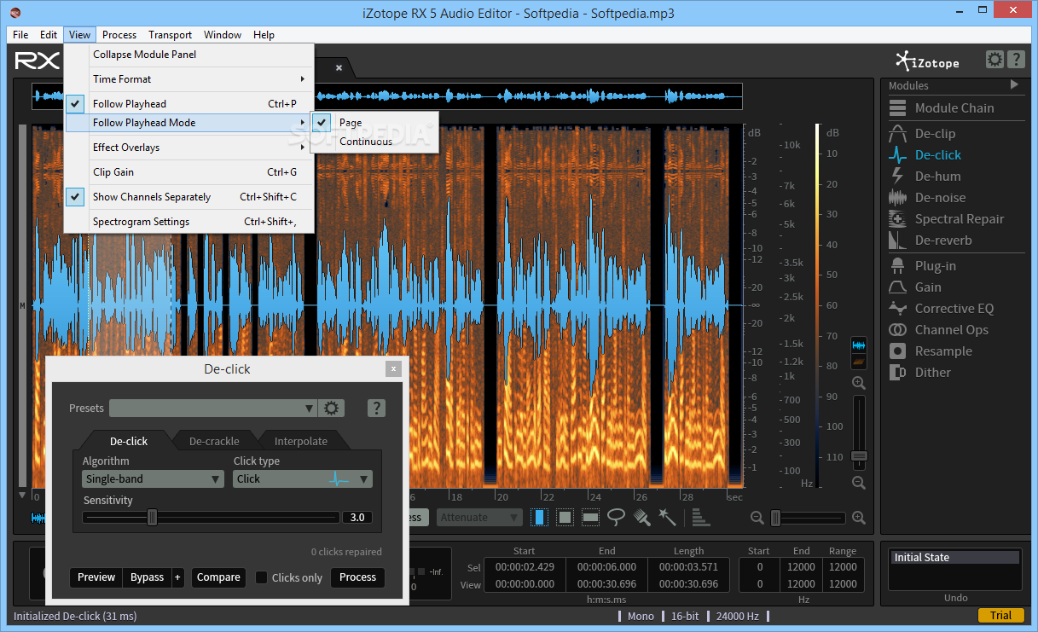This screenshot has width=1038, height=632.
Task: Open the Presets dropdown
Action: tap(213, 409)
